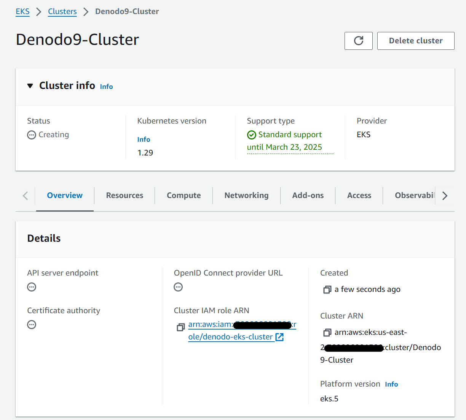Screen dimensions: 466x420
Task: Click Standard support until March 23, 2025
Action: [290, 141]
